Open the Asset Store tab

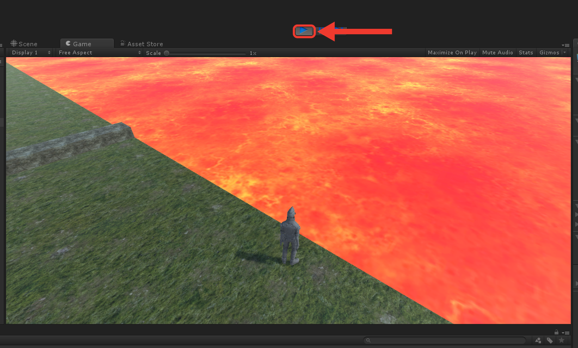point(142,44)
